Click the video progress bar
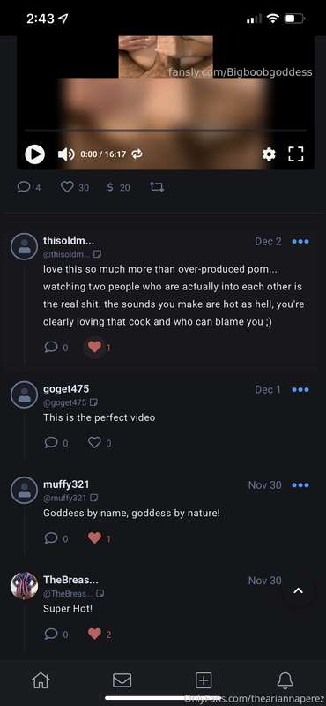326x706 pixels. 166,131
